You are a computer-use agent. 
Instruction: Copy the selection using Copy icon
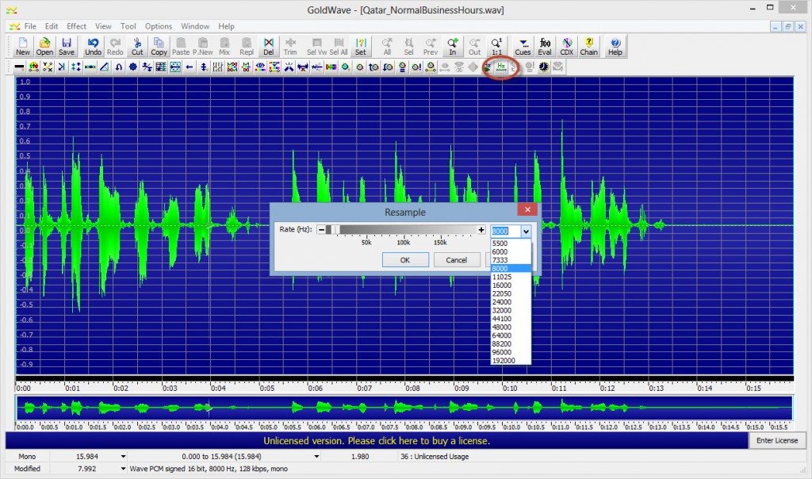click(x=159, y=46)
